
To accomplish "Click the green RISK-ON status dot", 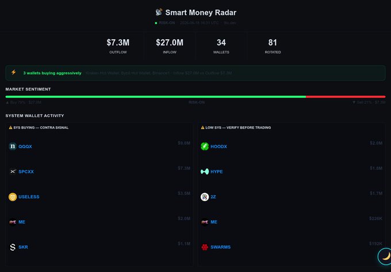I will coord(156,23).
